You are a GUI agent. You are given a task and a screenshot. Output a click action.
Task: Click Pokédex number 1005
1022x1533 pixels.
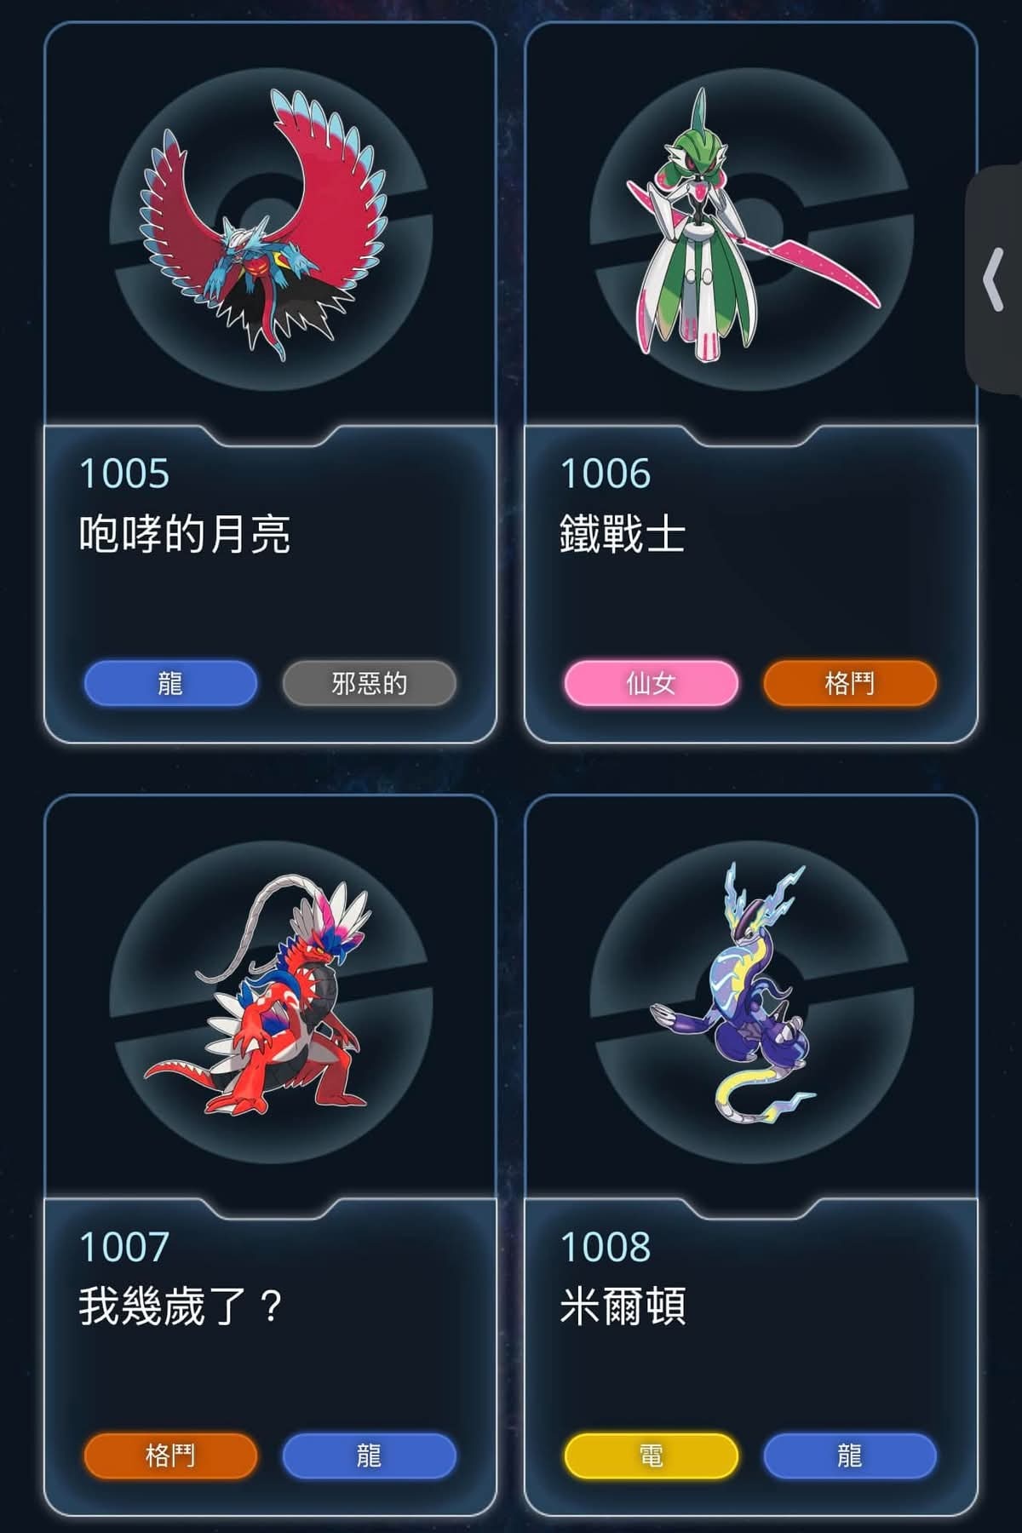click(124, 474)
